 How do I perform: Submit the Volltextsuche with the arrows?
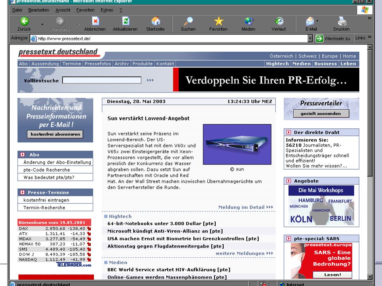click(x=150, y=80)
